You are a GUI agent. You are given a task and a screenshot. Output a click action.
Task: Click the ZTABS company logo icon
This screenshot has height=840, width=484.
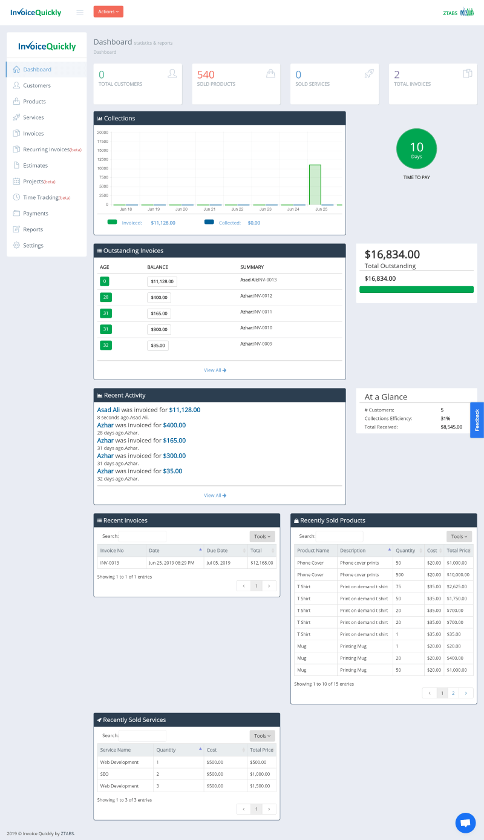(467, 11)
